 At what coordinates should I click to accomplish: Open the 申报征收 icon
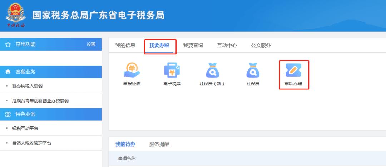coord(132,70)
